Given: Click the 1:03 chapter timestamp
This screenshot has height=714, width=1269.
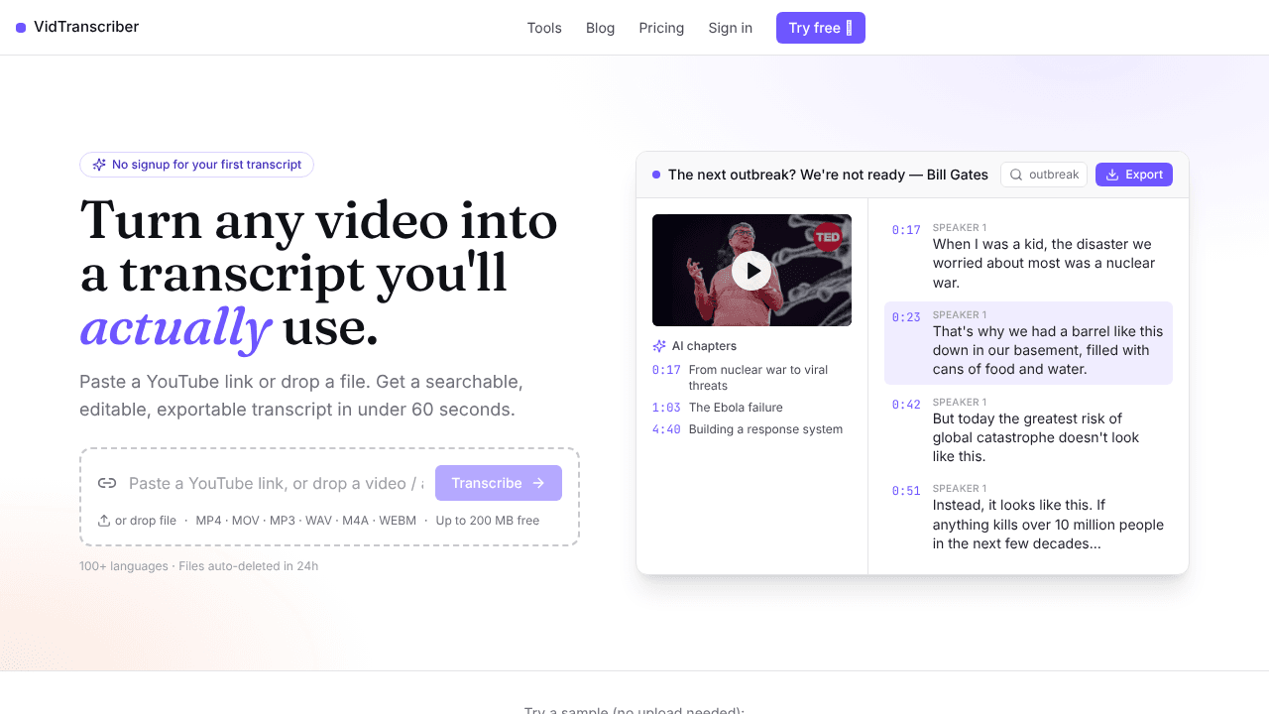Looking at the screenshot, I should (x=666, y=408).
